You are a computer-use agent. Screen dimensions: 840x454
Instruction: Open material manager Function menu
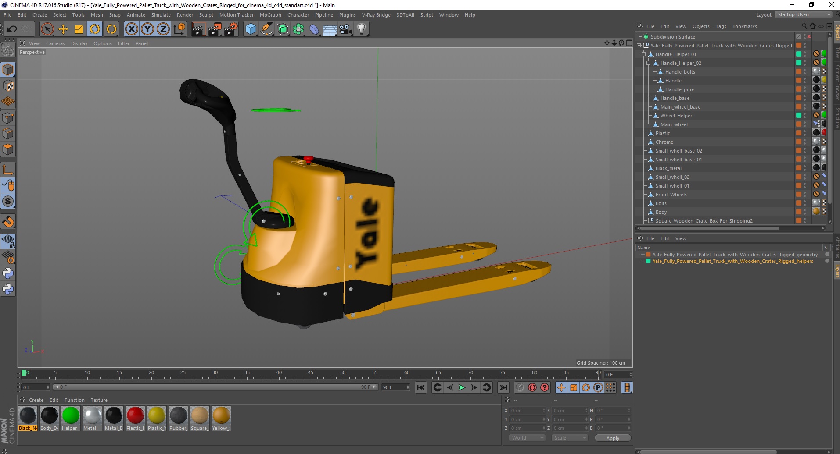[74, 400]
